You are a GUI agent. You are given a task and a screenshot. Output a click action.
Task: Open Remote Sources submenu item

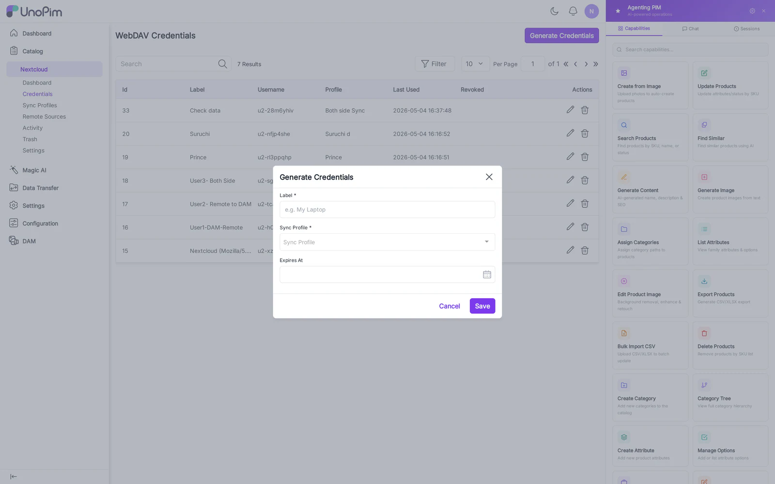coord(44,117)
